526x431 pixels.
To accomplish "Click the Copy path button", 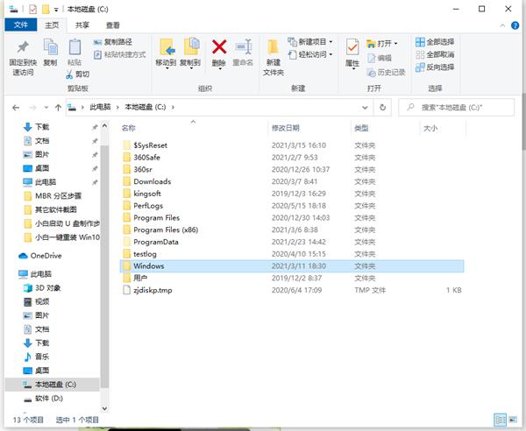I will pos(113,42).
